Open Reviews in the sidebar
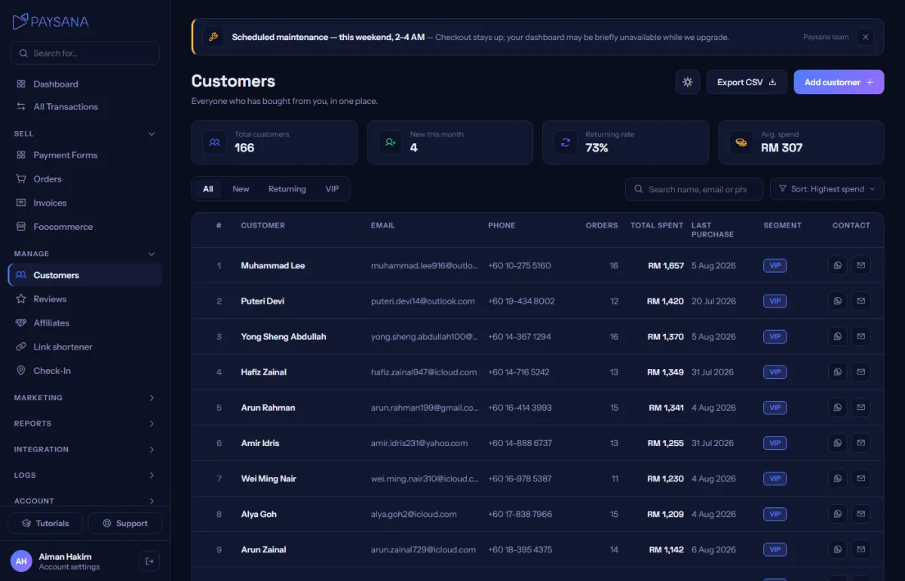Screen dimensions: 905x581 [84, 298]
